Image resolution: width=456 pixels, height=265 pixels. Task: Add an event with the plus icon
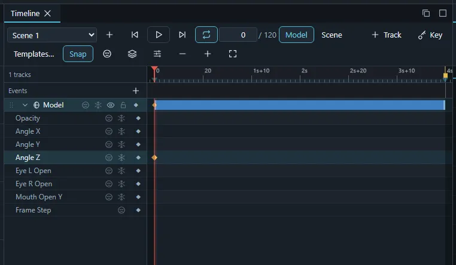click(x=135, y=91)
